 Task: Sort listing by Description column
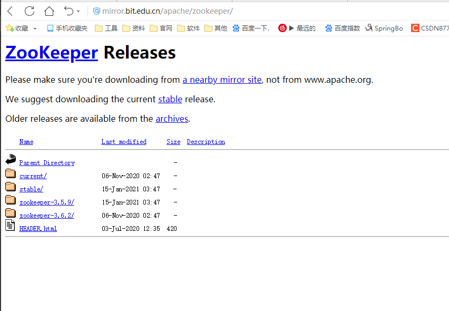click(206, 142)
